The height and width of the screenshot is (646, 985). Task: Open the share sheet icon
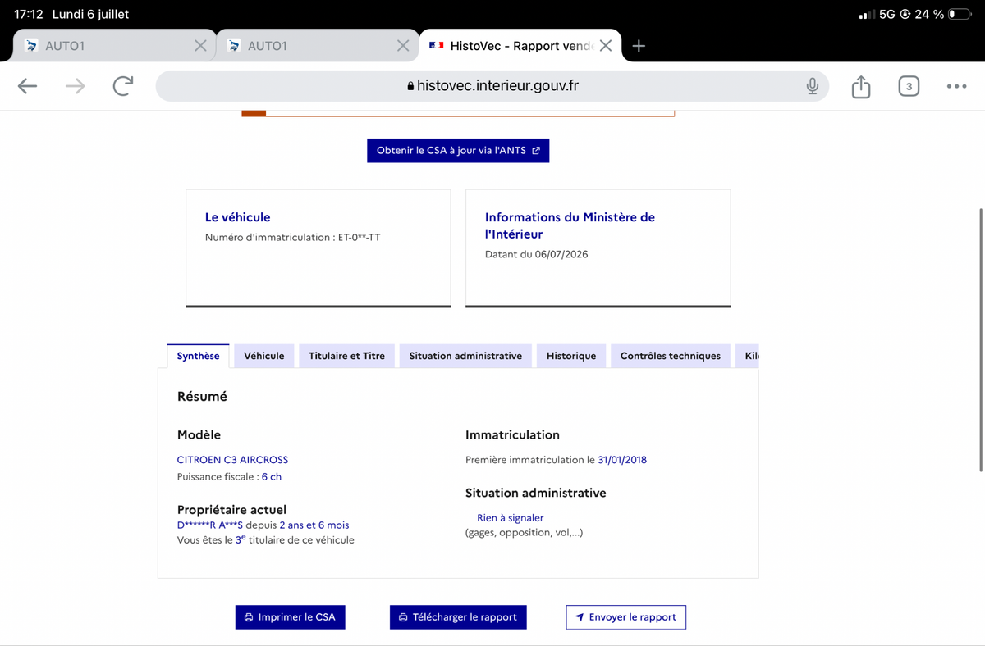860,86
